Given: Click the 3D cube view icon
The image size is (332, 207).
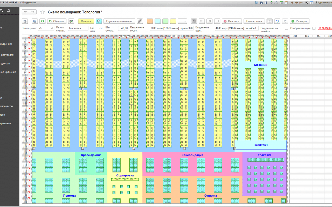Looking at the screenshot, I should pos(99,21).
